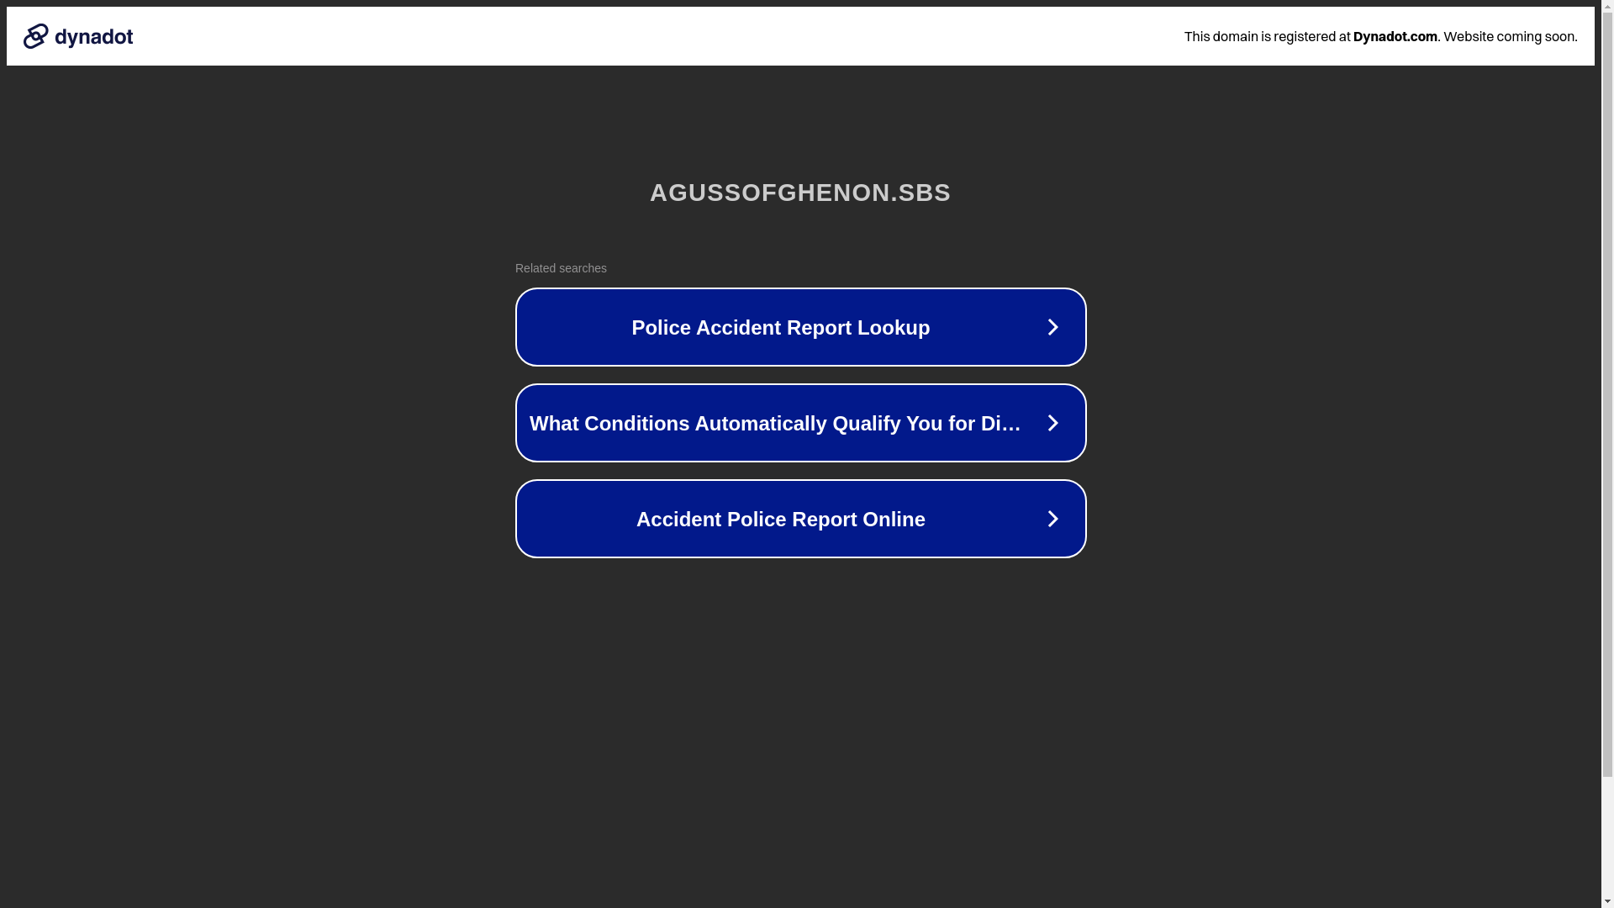
Task: Open Accident Police Report Online search
Action: (x=800, y=519)
